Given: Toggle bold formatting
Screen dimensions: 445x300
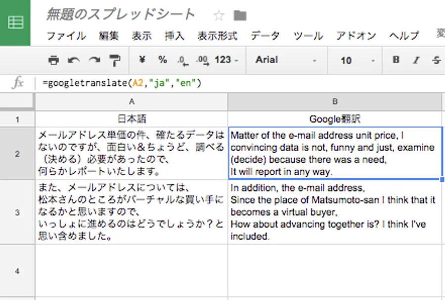Looking at the screenshot, I should 396,60.
